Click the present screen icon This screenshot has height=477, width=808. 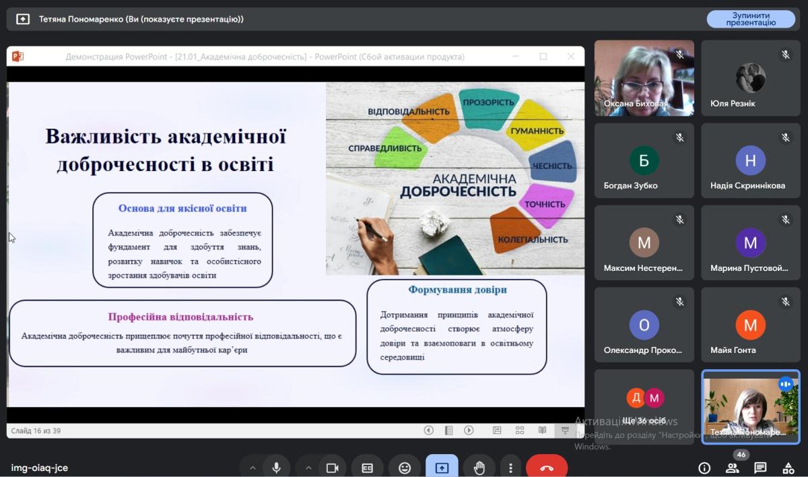click(442, 468)
